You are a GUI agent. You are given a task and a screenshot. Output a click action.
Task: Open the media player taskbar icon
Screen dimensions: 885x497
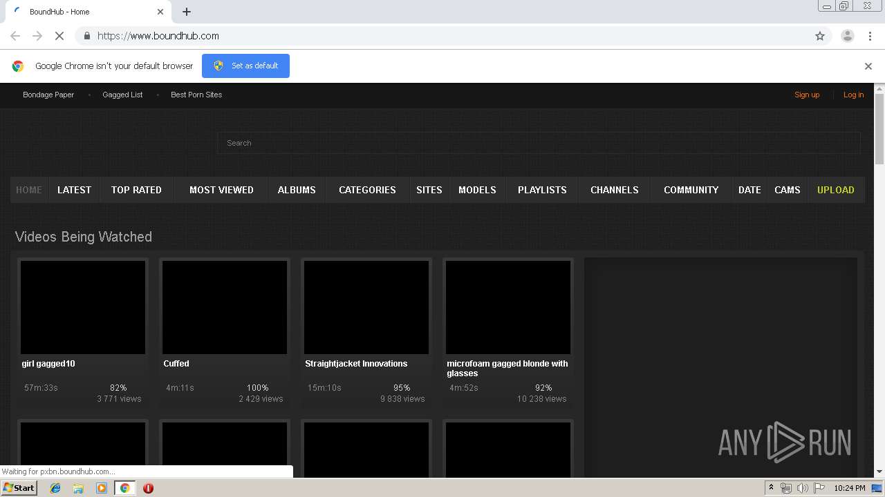tap(102, 488)
